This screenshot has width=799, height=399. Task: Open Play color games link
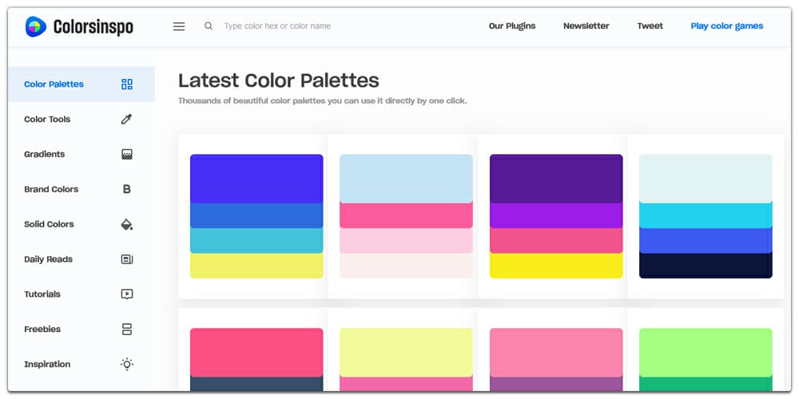click(x=726, y=26)
